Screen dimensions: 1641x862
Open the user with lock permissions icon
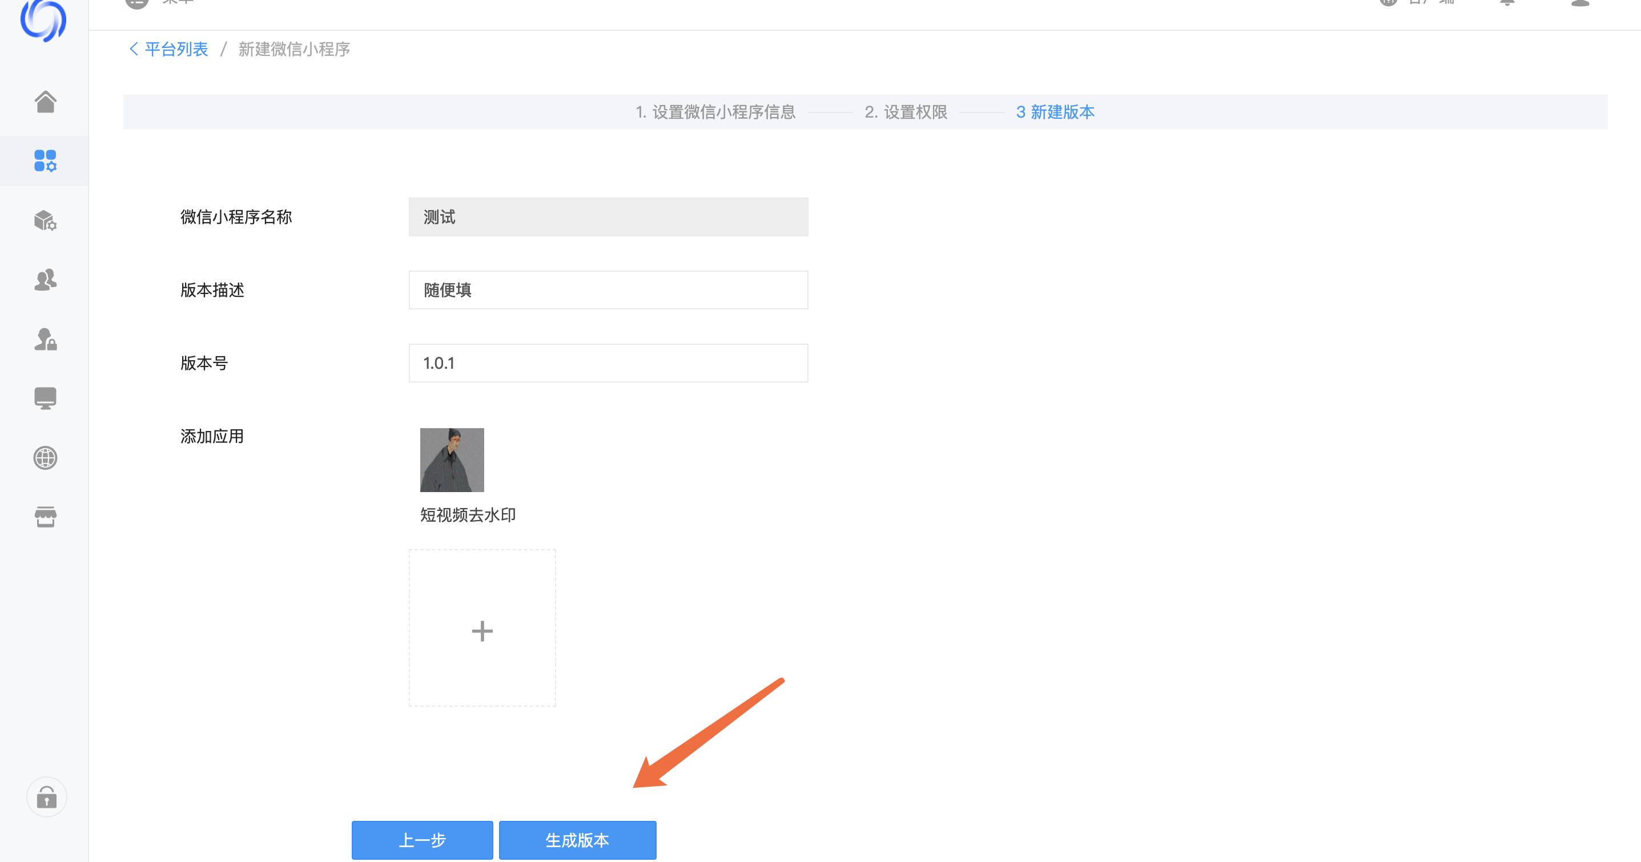[45, 339]
